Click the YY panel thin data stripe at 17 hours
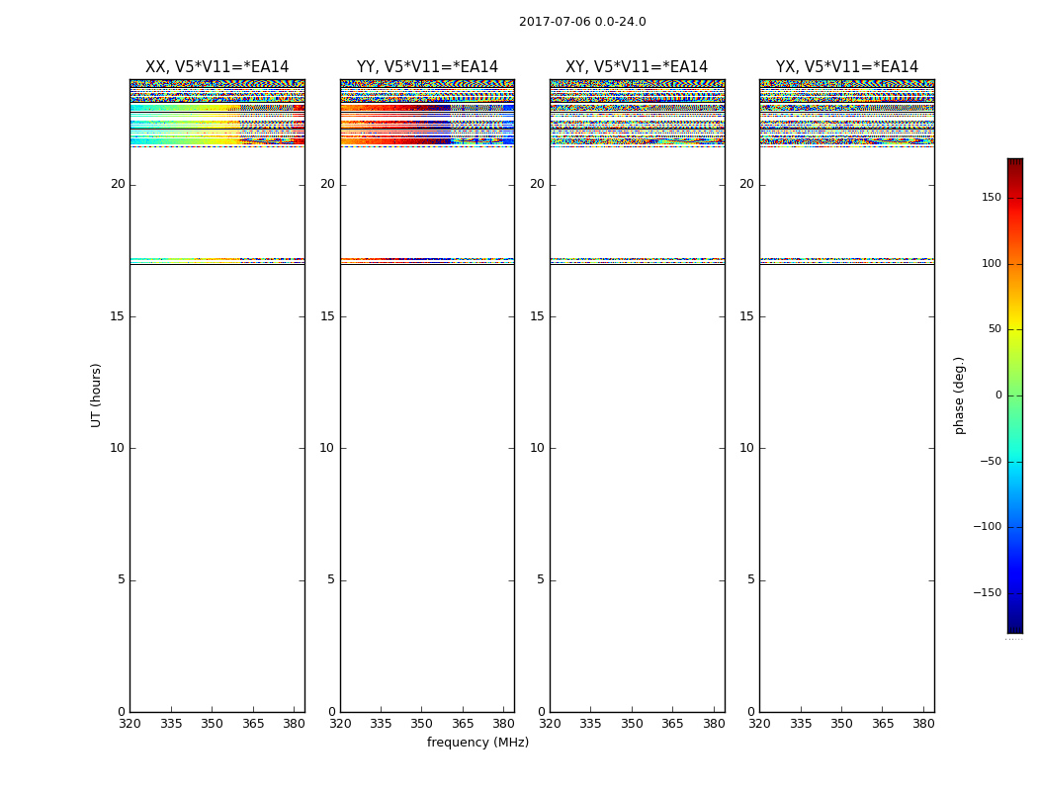Image resolution: width=1038 pixels, height=791 pixels. (x=427, y=261)
